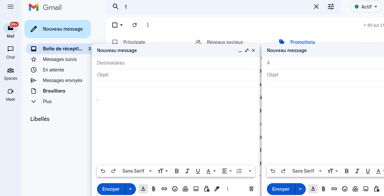
Task: Insert a file from Google Drive
Action: pos(185,189)
